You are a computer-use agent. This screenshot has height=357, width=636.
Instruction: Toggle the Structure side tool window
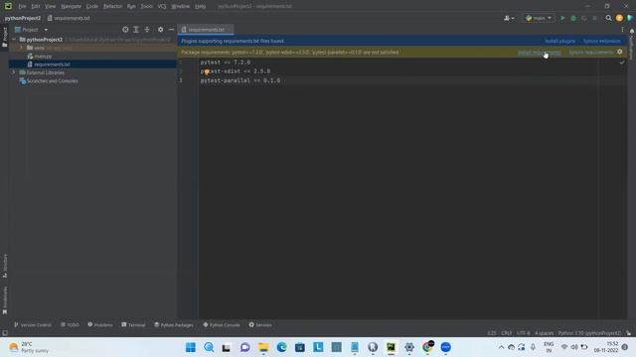(5, 266)
